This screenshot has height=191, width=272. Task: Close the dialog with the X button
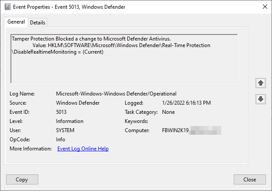[265, 7]
